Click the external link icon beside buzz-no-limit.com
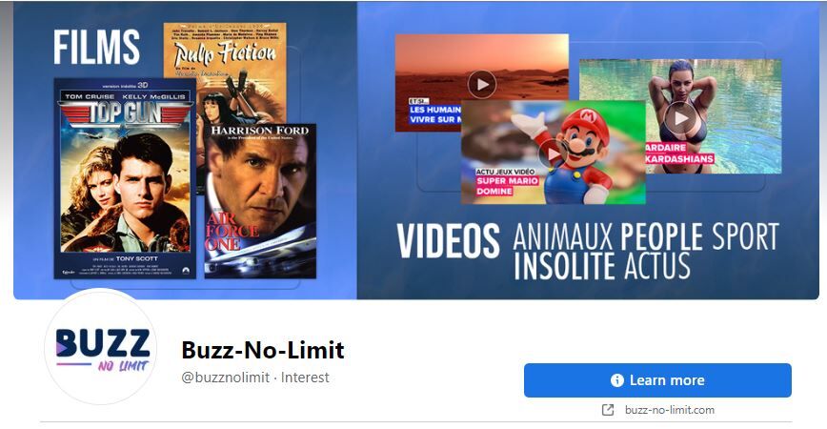The width and height of the screenshot is (827, 429). coord(608,410)
